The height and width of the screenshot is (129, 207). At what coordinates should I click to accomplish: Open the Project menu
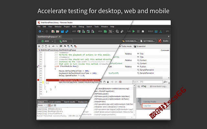tap(67, 26)
